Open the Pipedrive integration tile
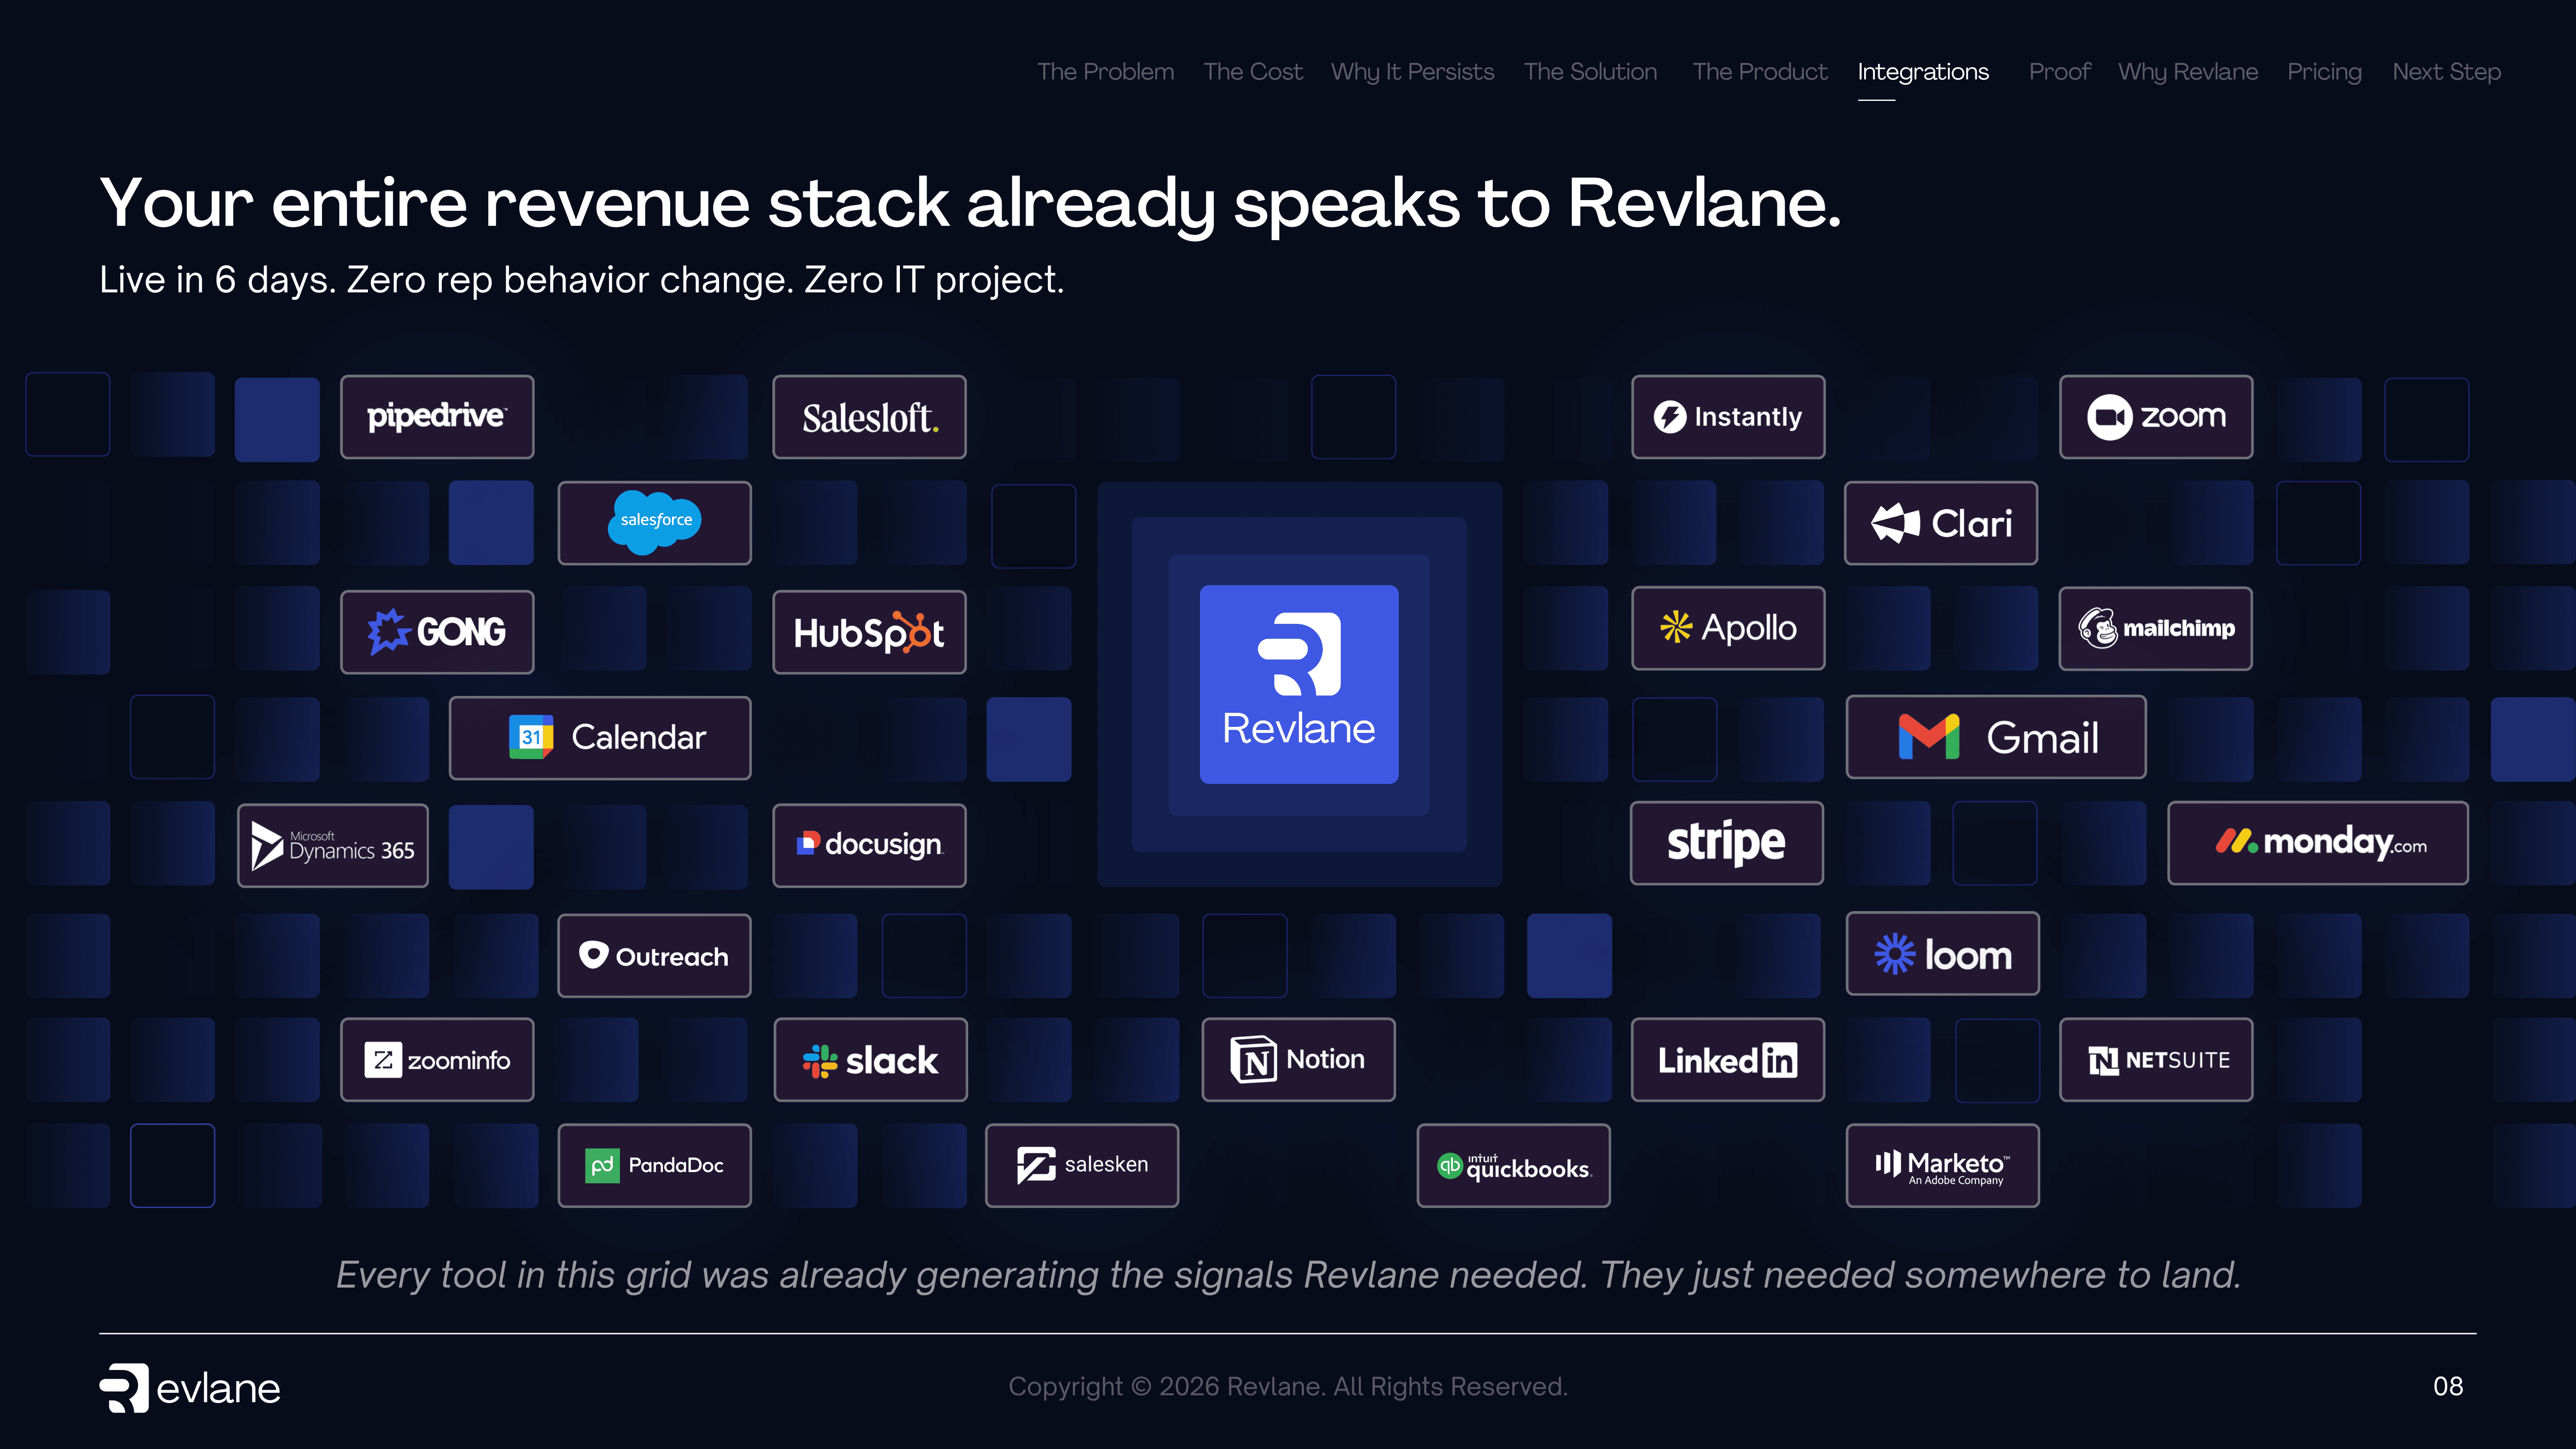Viewport: 2576px width, 1449px height. point(437,417)
